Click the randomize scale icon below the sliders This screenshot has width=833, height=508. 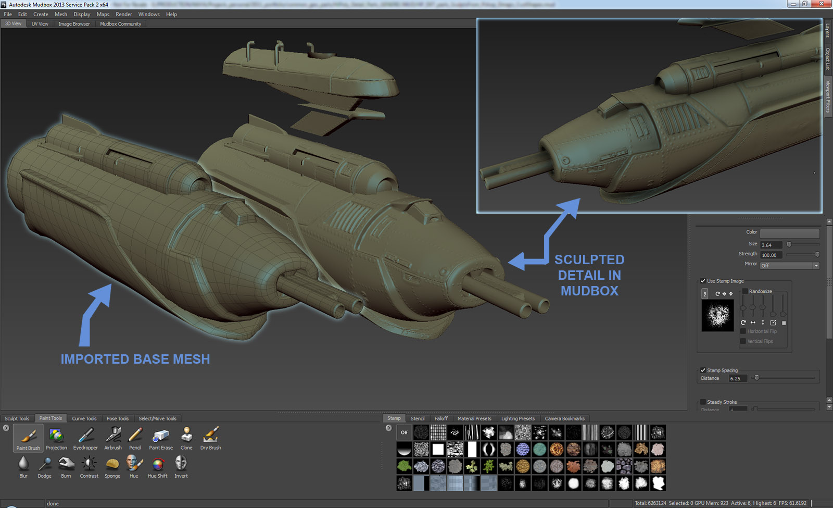pyautogui.click(x=773, y=323)
